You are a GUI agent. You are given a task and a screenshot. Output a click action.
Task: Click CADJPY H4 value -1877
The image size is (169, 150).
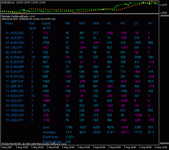pyautogui.click(x=124, y=47)
